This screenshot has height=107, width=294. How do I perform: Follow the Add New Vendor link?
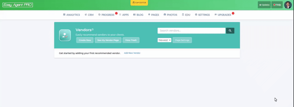coord(132,53)
